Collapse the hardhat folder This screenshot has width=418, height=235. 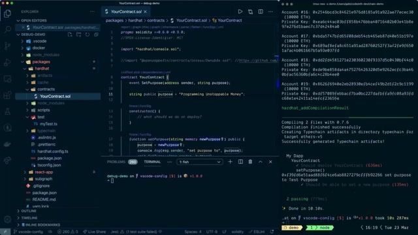point(42,69)
